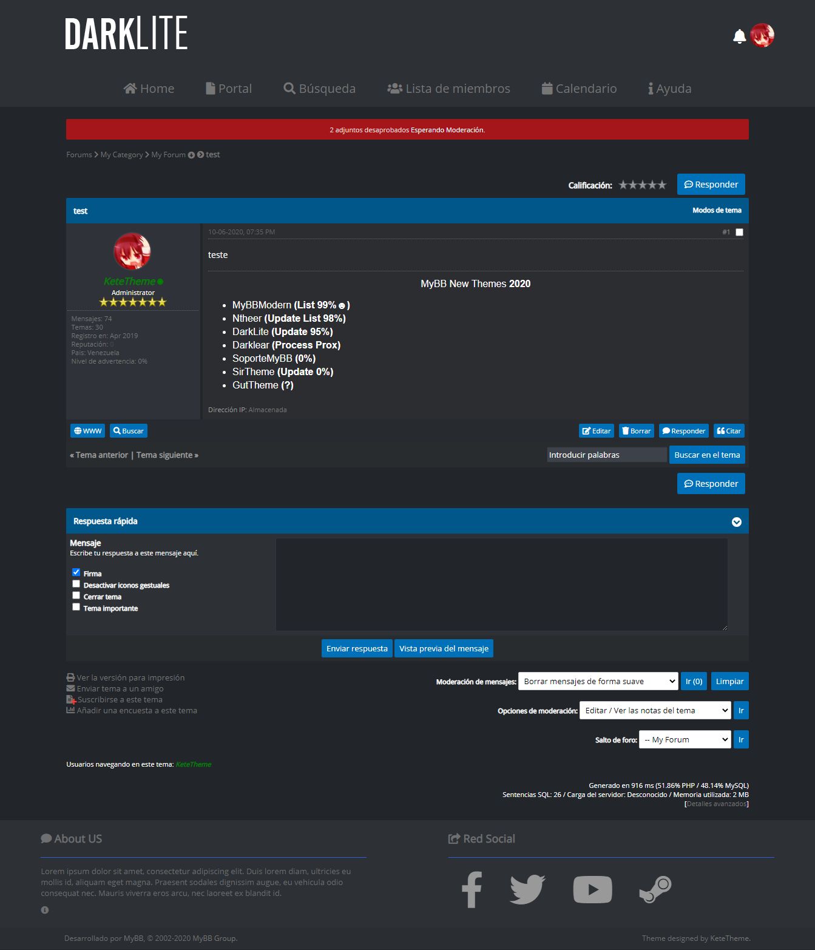The height and width of the screenshot is (950, 815).
Task: Rate the thread five stars
Action: pyautogui.click(x=662, y=185)
